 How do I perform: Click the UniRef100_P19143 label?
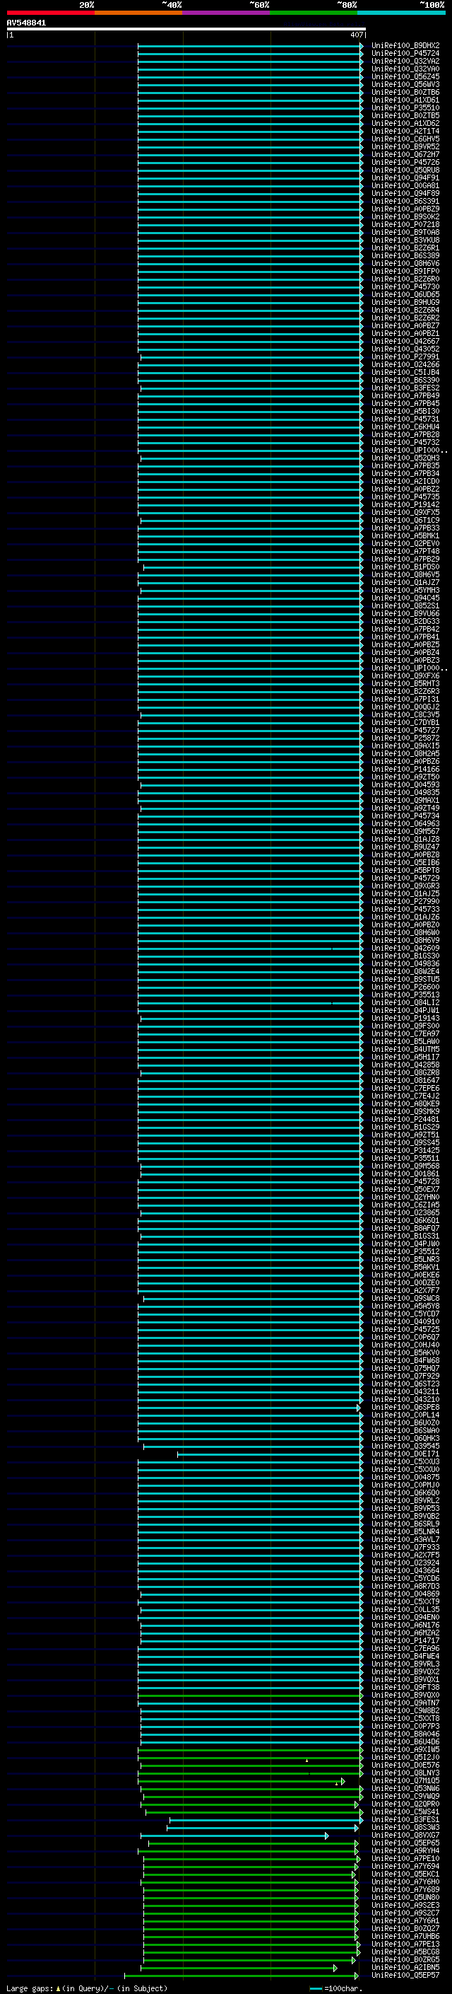point(405,1018)
